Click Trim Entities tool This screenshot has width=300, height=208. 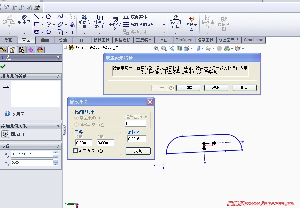point(84,22)
